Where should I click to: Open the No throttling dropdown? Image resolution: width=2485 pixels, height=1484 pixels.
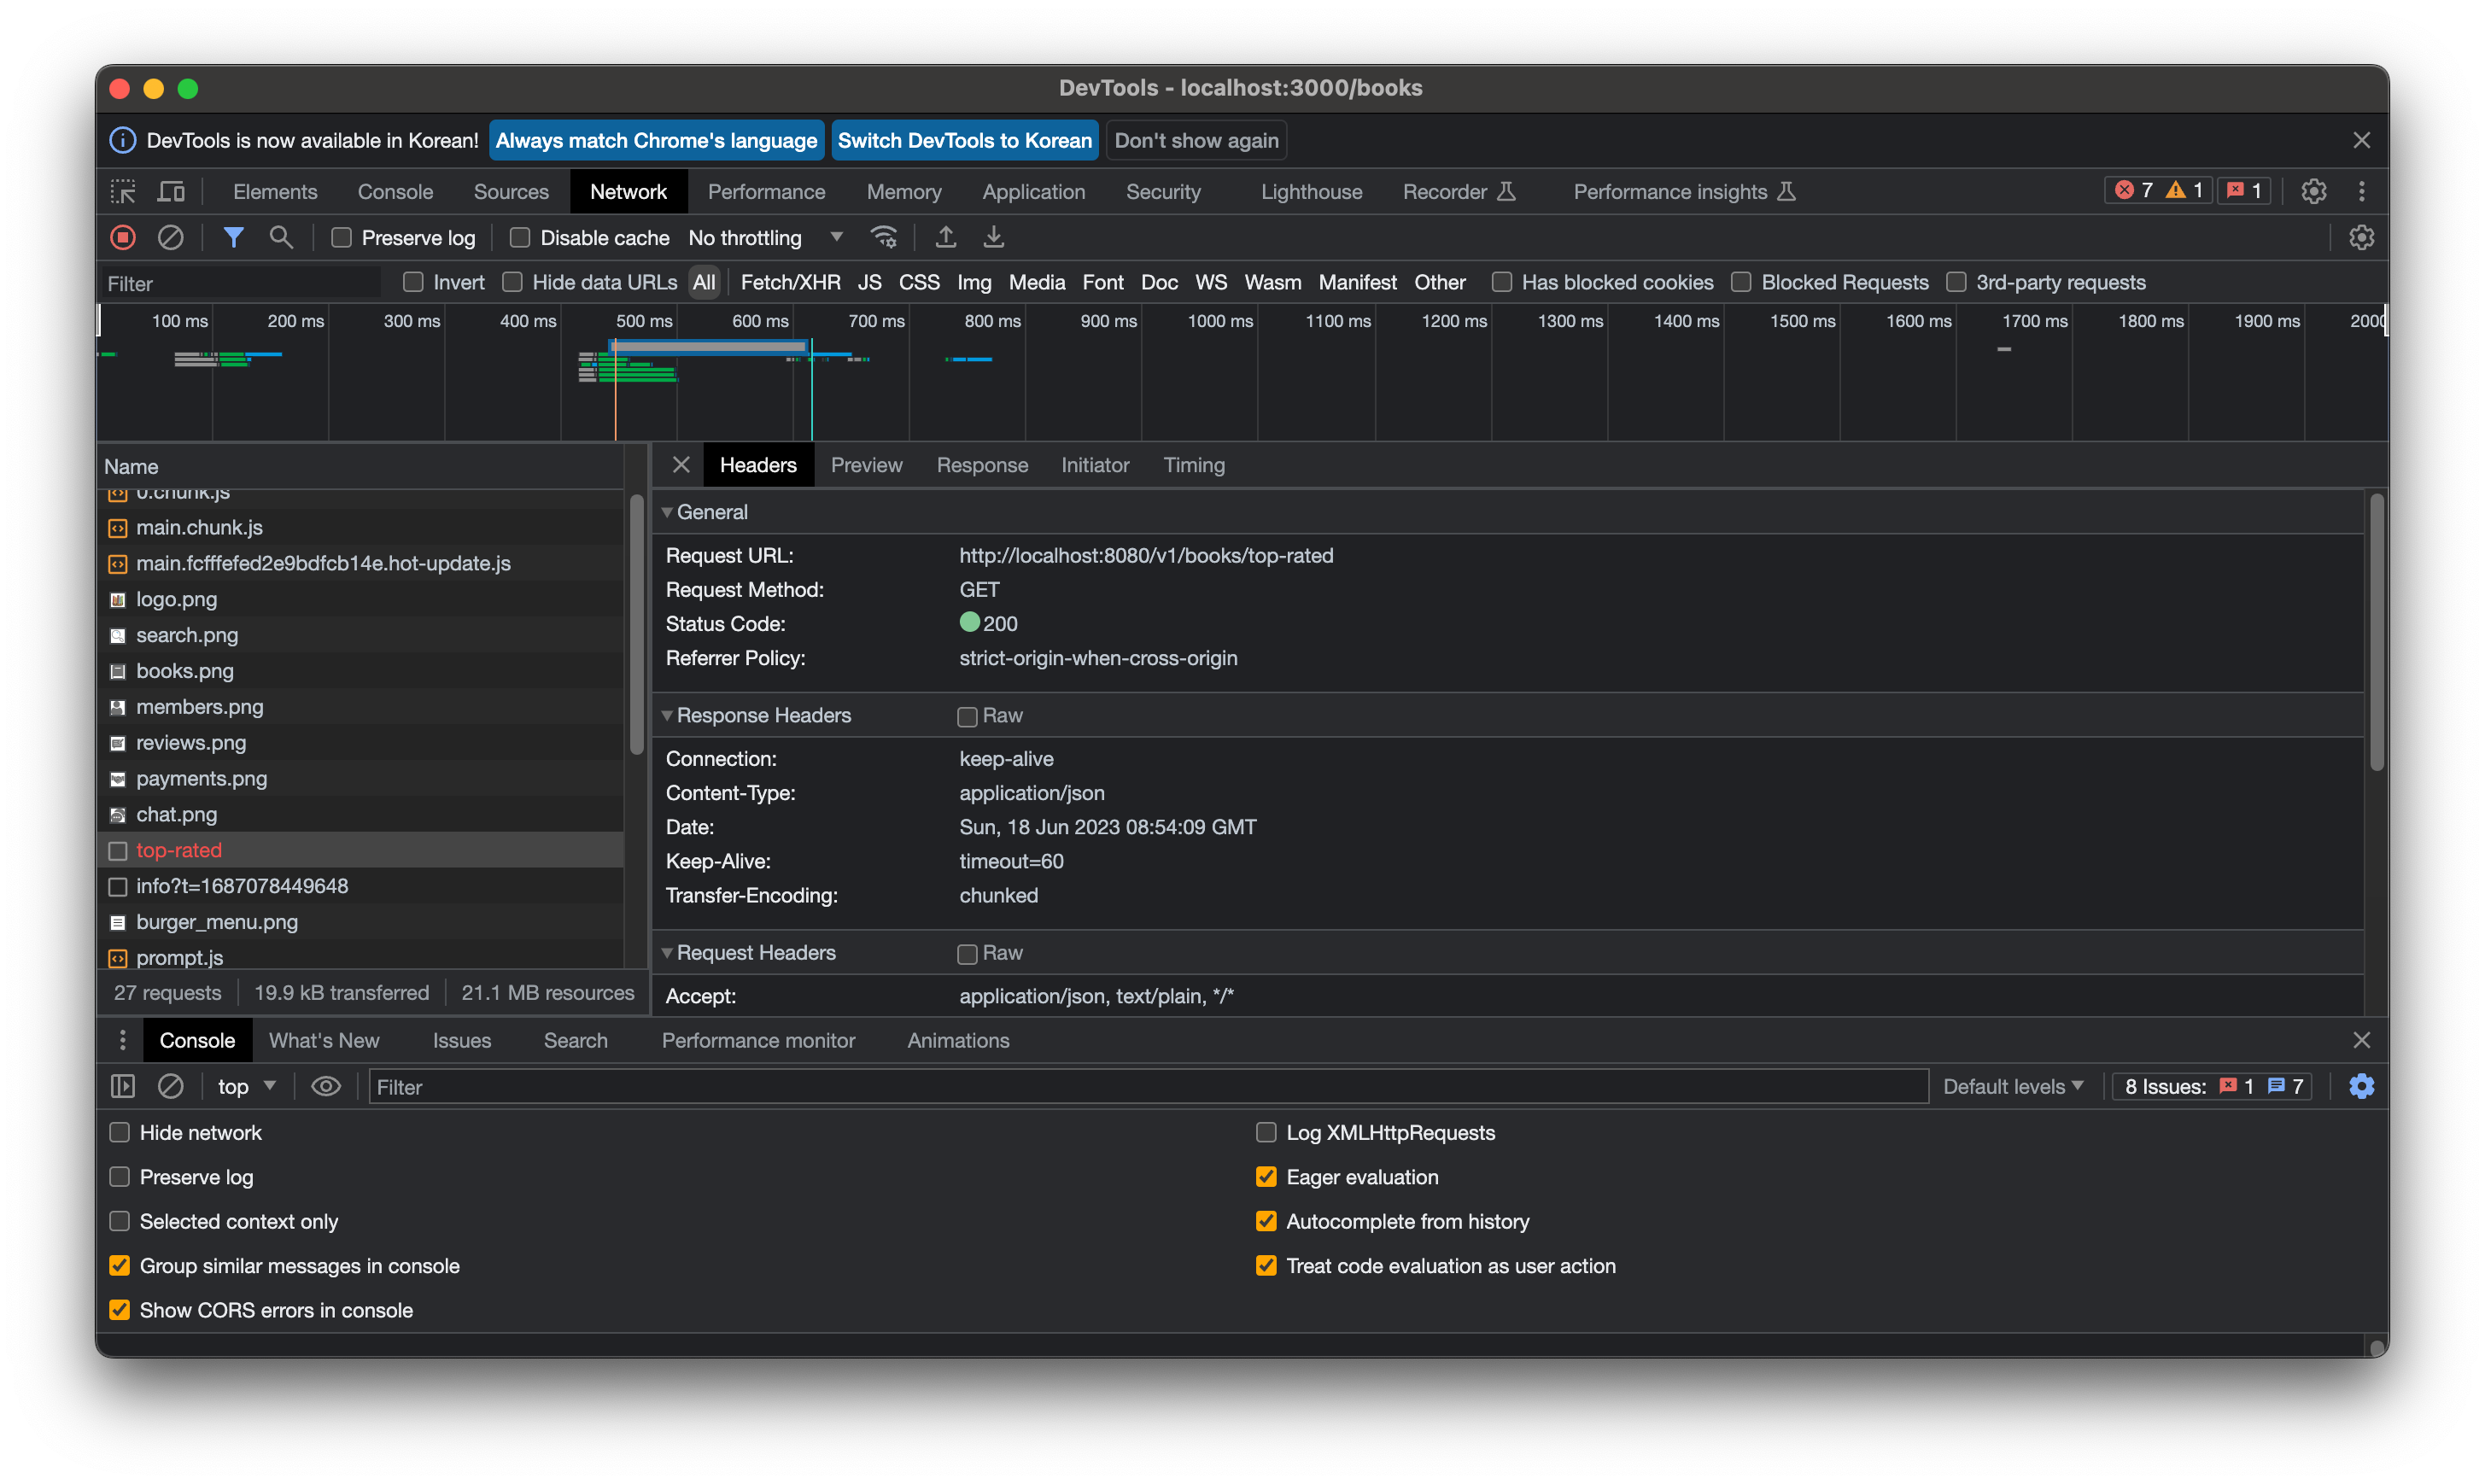click(x=765, y=238)
